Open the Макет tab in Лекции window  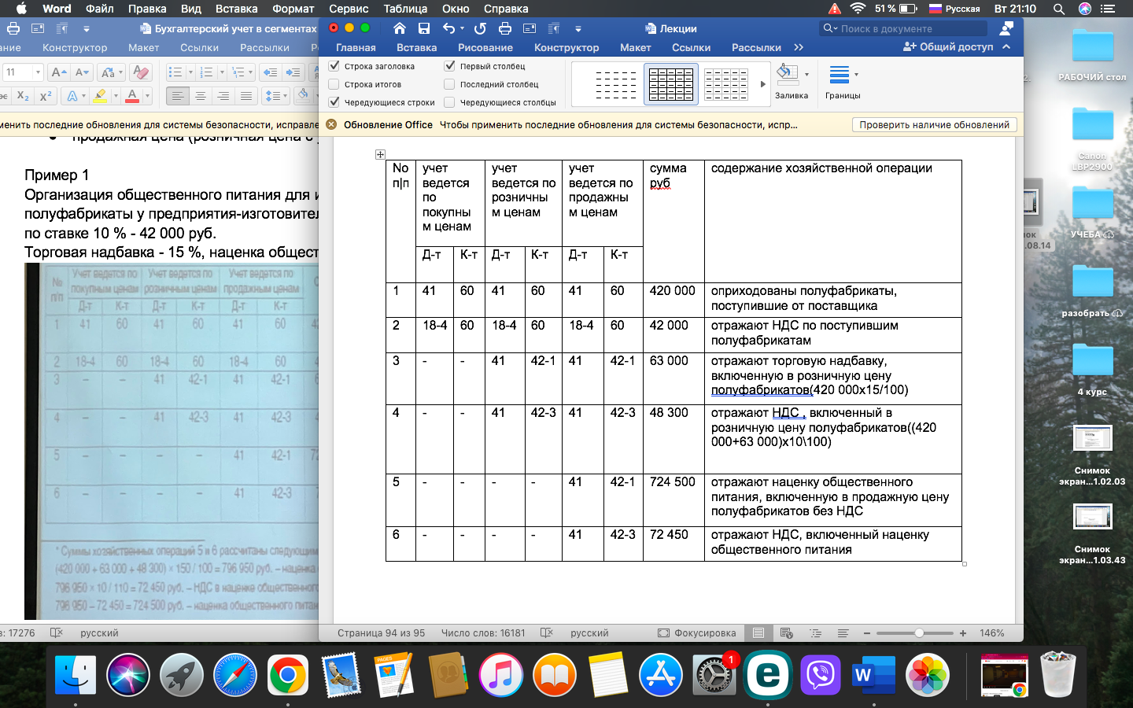point(635,47)
